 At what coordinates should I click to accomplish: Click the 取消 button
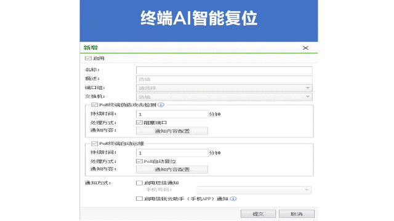297,214
